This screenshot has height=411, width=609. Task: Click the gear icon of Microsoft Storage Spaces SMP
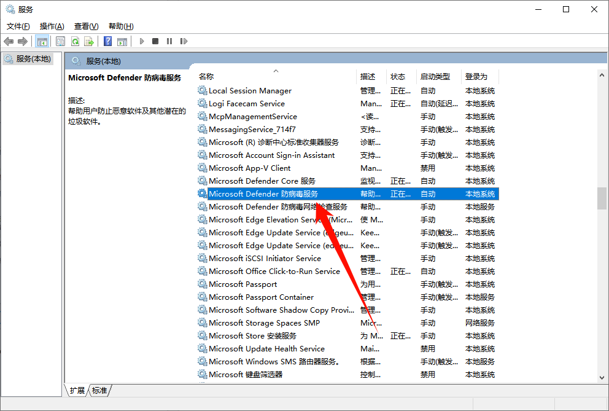pos(203,323)
